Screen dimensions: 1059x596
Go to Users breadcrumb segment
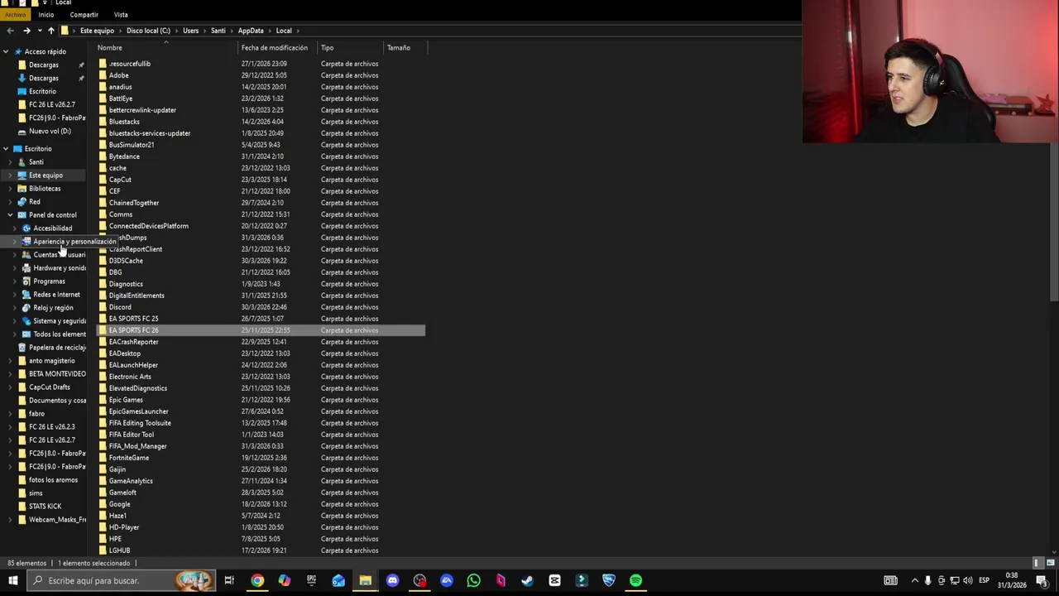(x=190, y=31)
